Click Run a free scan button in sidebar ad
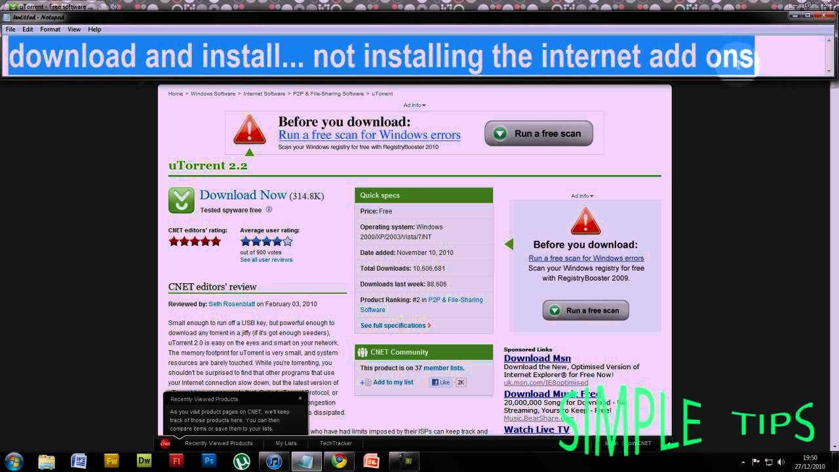Screen dimensions: 839x472 coord(585,310)
